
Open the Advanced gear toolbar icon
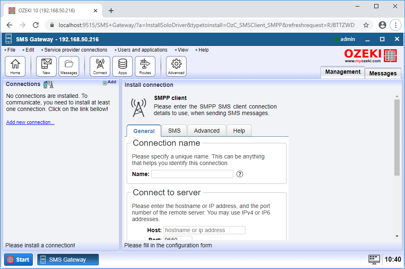click(176, 66)
